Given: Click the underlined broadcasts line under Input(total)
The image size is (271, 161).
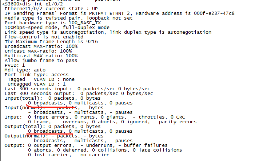Looking at the screenshot, I should 80,103.
